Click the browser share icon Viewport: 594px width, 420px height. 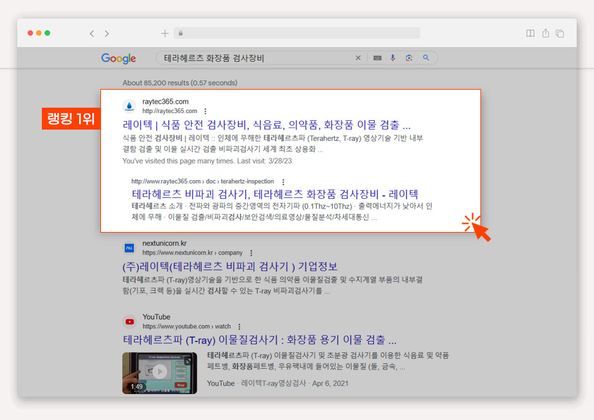point(545,33)
